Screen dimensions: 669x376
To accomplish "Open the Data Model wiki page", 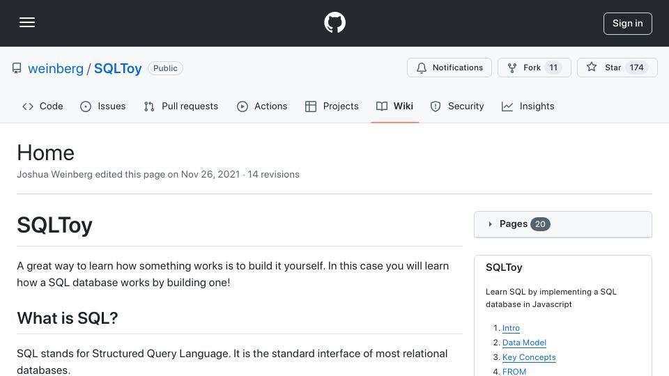I will [524, 343].
